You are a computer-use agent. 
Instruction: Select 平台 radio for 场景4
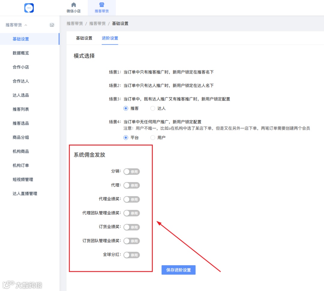[x=126, y=137]
